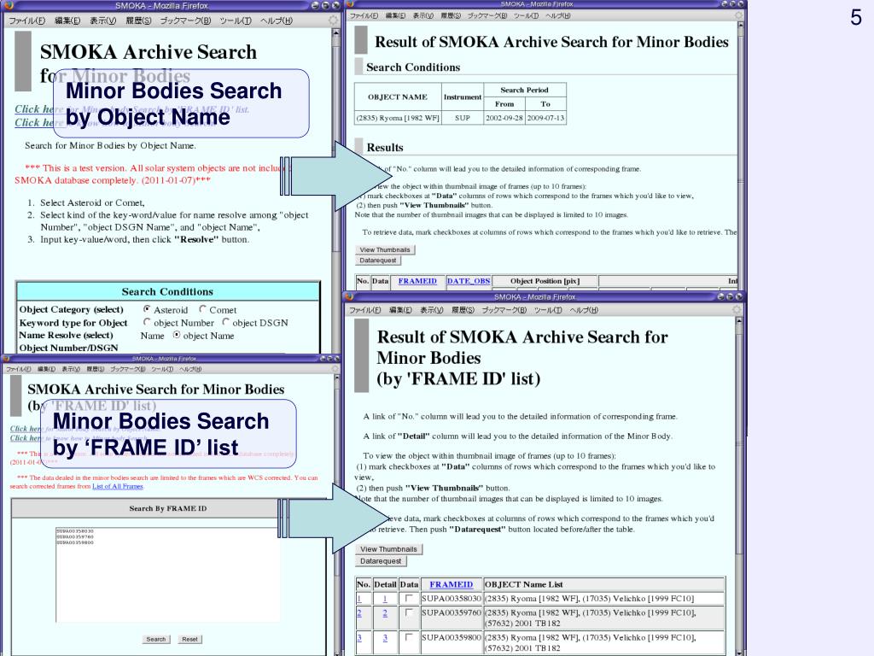The height and width of the screenshot is (656, 874).
Task: Sort by FRAMEID link in top-right results table
Action: tap(417, 281)
